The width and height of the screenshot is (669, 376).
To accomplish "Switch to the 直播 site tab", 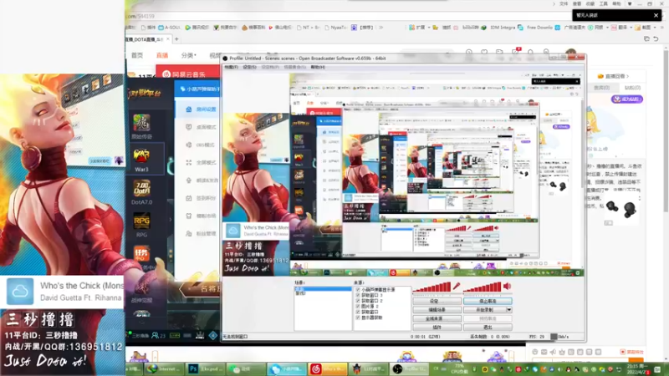I will click(162, 55).
